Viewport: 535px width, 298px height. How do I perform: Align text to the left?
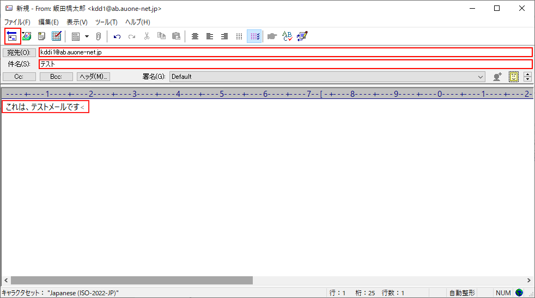click(x=210, y=36)
